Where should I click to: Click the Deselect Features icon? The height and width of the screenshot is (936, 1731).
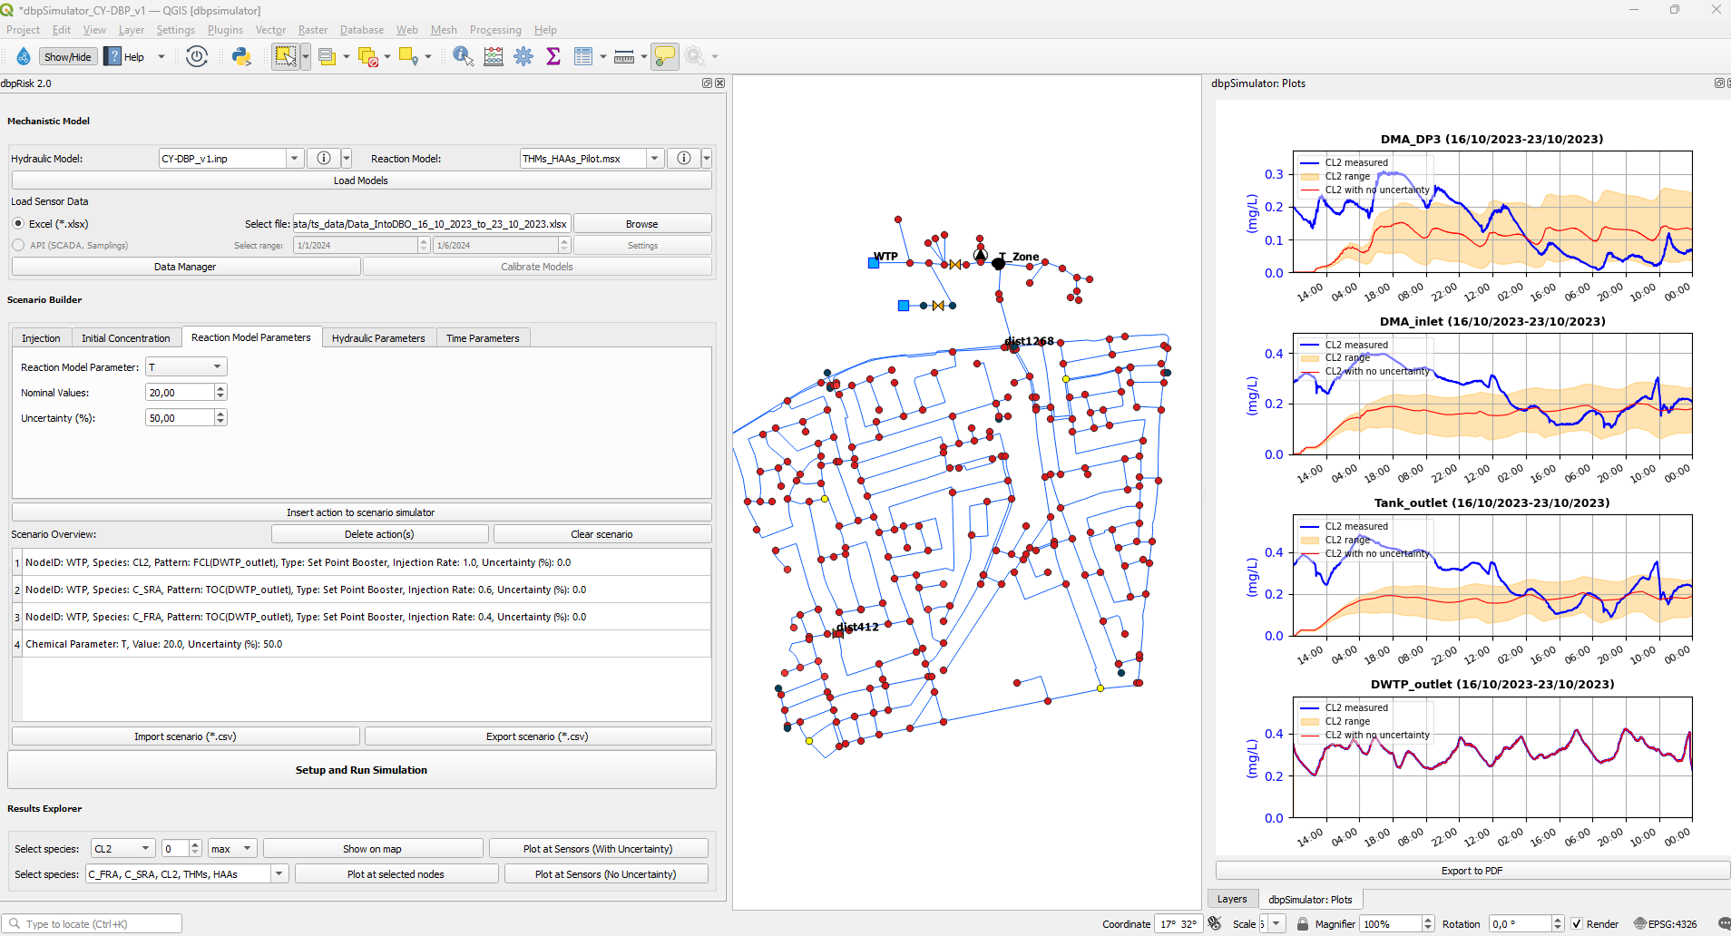pos(368,56)
